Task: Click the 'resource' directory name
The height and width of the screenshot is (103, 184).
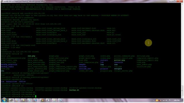Action: pyautogui.click(x=118, y=62)
